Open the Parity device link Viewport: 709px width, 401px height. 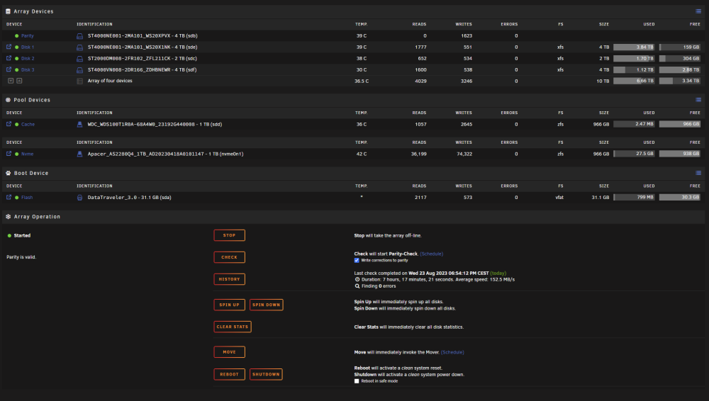pyautogui.click(x=28, y=35)
